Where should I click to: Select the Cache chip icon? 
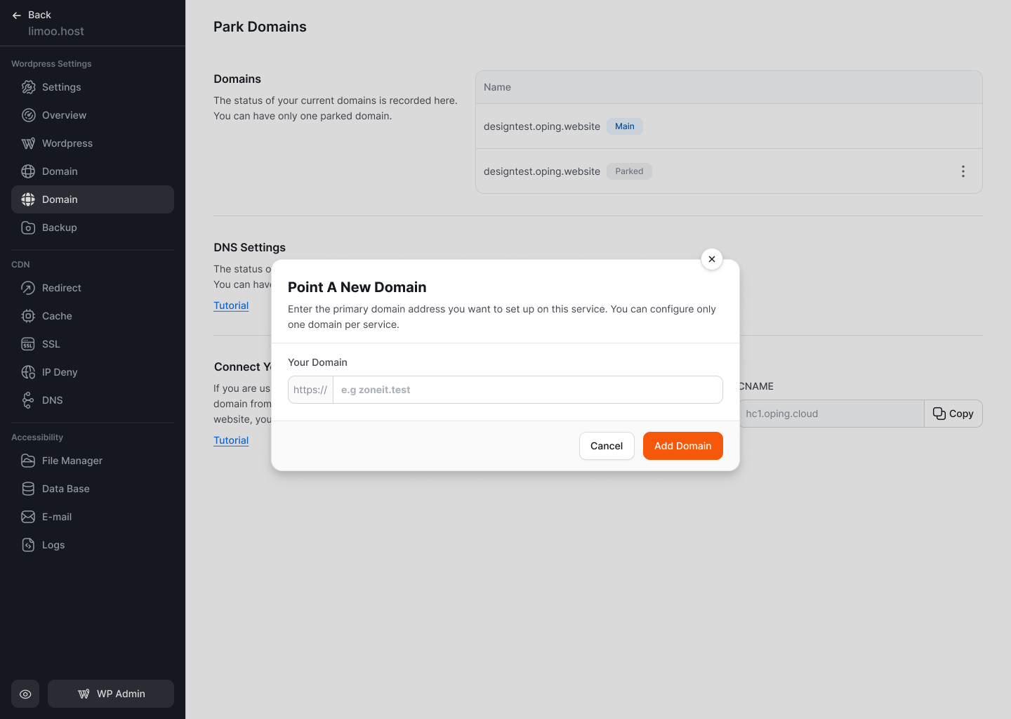(x=28, y=316)
